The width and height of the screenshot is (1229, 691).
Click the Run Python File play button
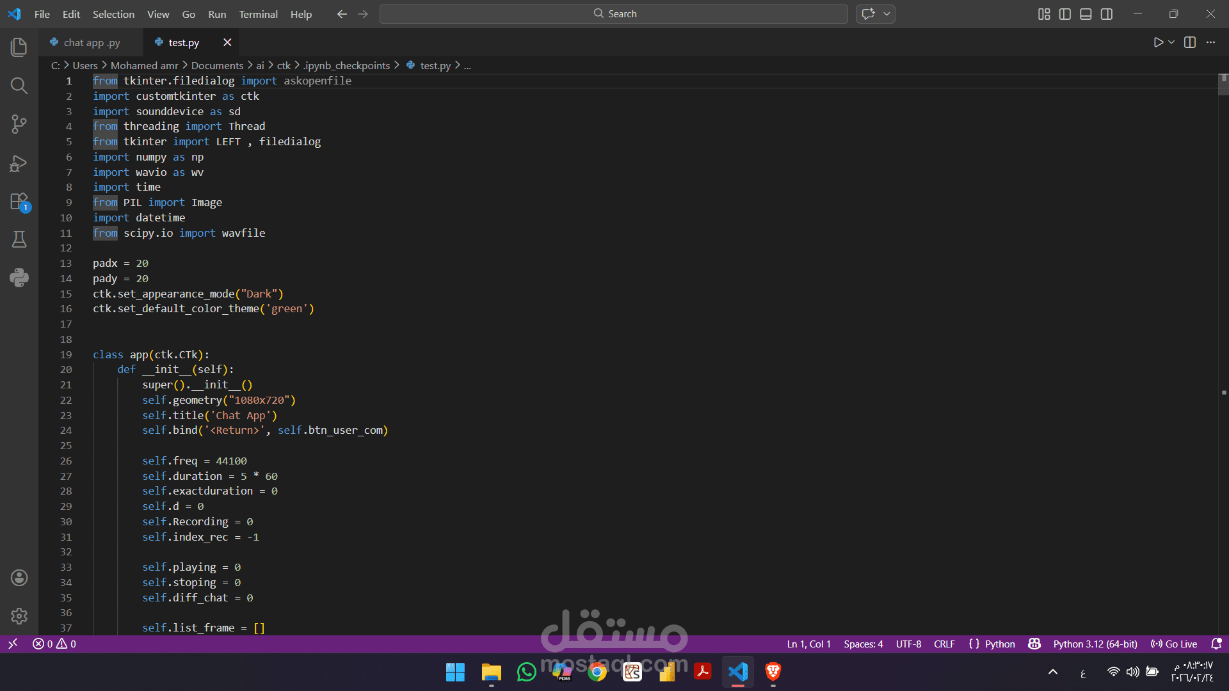(1158, 42)
